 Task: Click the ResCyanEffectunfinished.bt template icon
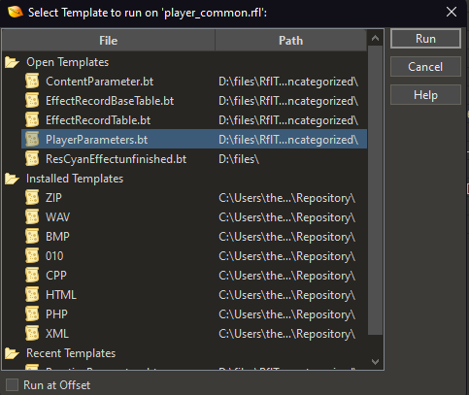pos(32,159)
